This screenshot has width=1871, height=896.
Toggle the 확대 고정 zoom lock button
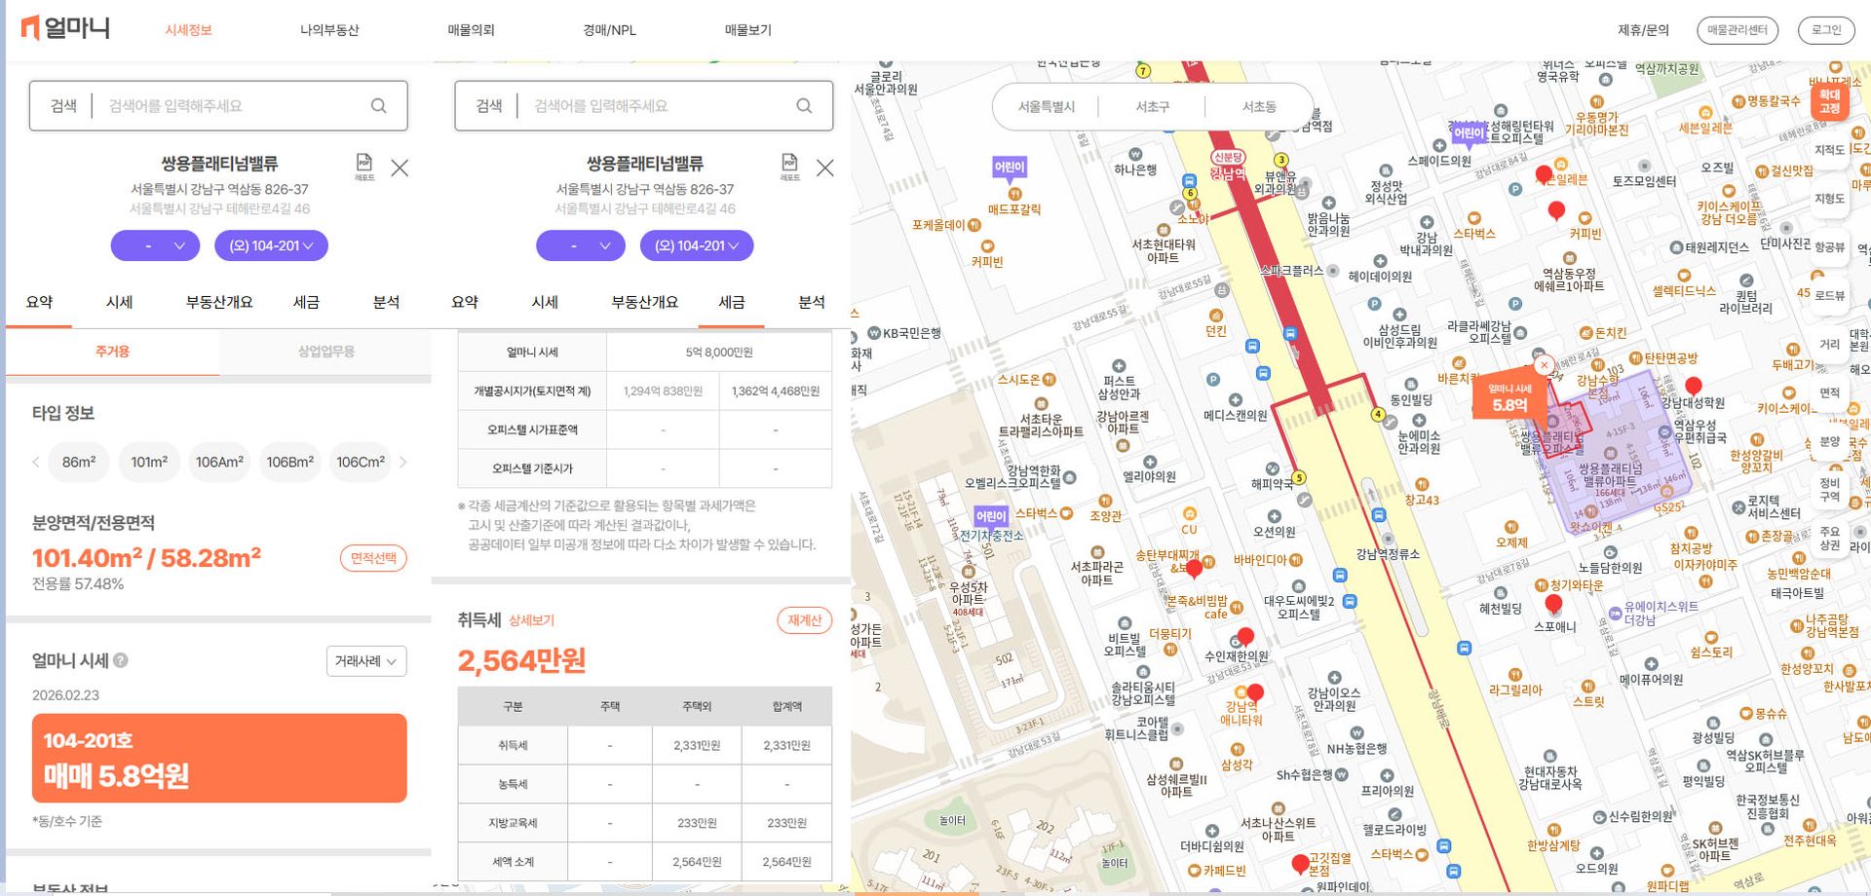1829,101
